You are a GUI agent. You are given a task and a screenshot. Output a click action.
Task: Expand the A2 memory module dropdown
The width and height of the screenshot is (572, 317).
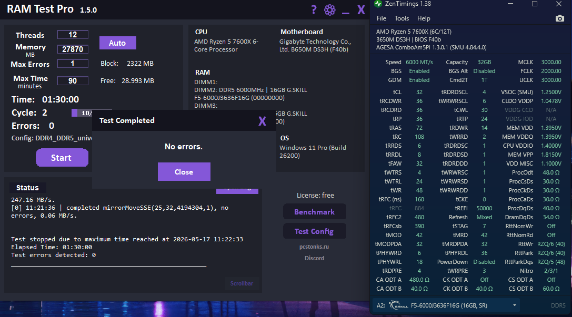click(514, 305)
